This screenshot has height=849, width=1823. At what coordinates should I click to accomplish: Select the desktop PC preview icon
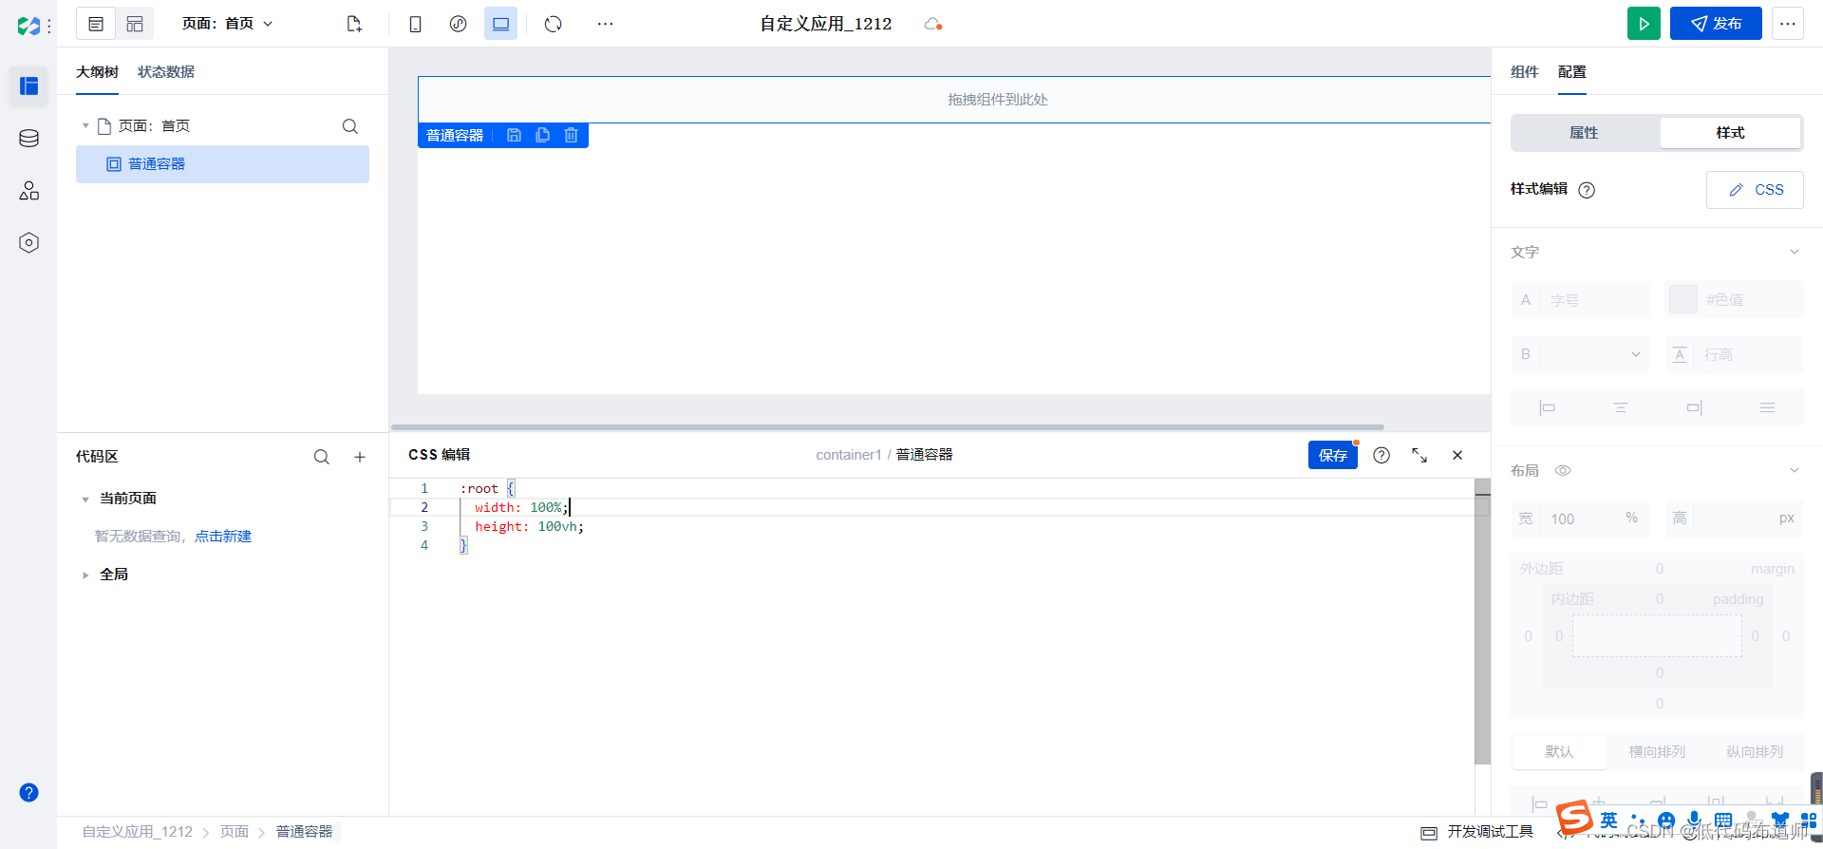[500, 24]
